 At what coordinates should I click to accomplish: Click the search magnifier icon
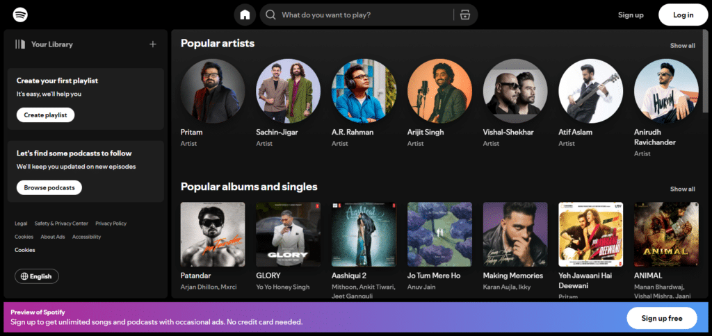pos(270,15)
